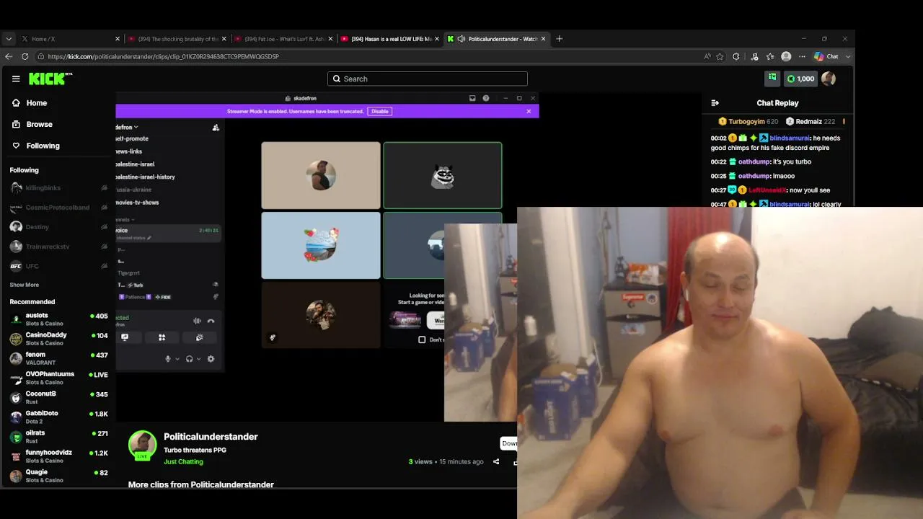Open noise suppression settings in Discord
The width and height of the screenshot is (923, 519).
(197, 321)
